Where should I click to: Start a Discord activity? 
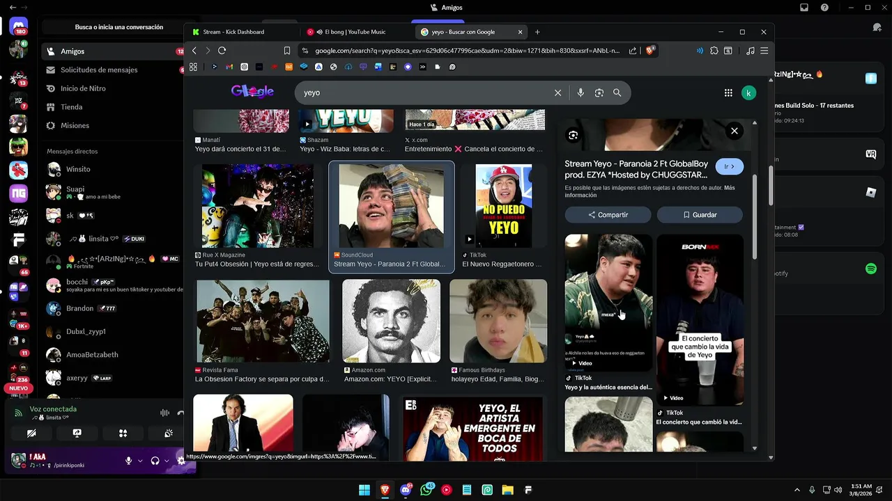pos(123,433)
